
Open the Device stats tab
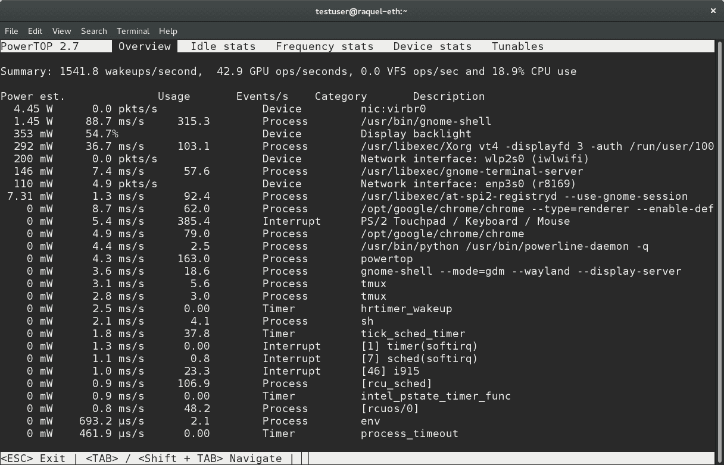tap(432, 46)
